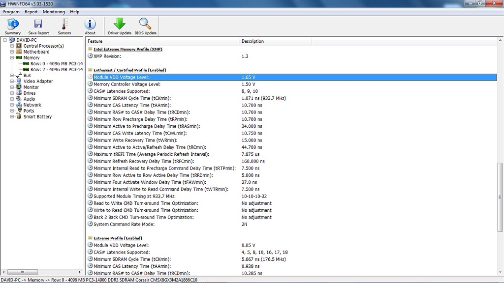The height and width of the screenshot is (283, 504).
Task: Open the Program menu
Action: [x=11, y=12]
